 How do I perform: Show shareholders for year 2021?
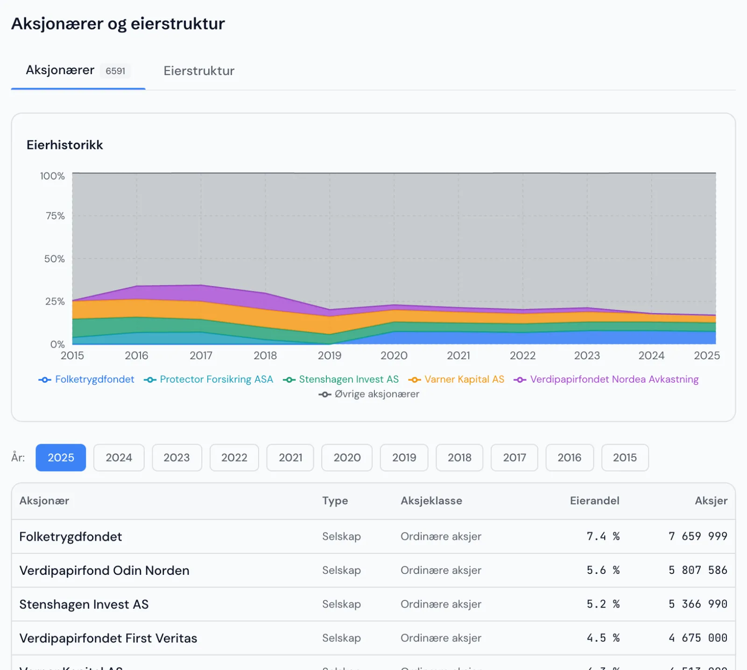pyautogui.click(x=290, y=458)
